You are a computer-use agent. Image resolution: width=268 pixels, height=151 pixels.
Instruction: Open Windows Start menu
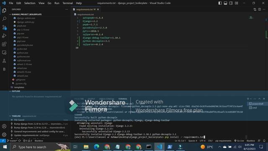tap(5, 147)
